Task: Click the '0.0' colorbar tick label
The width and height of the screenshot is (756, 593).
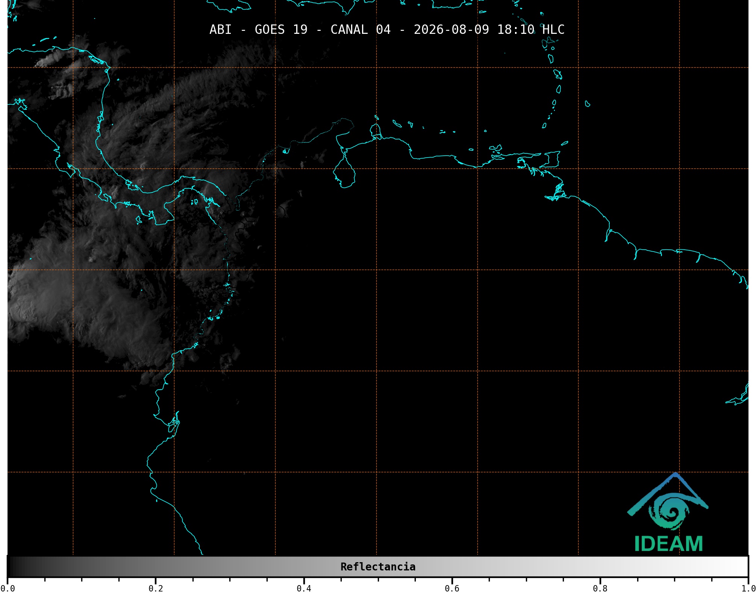Action: point(8,588)
